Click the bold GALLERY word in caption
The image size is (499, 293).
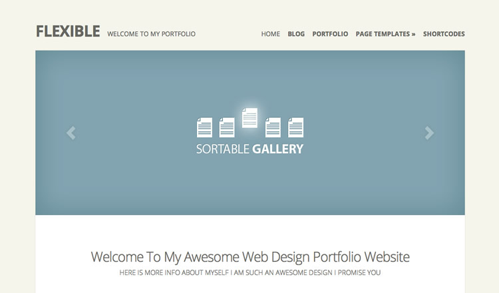tap(277, 149)
